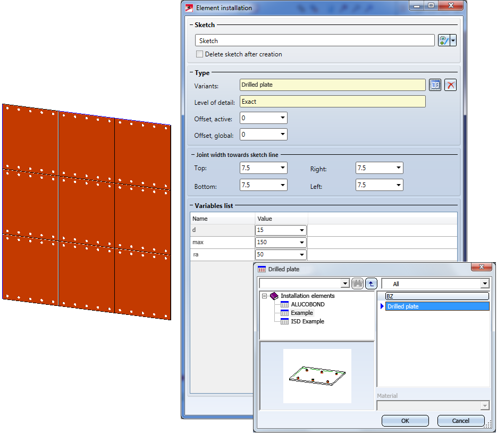The height and width of the screenshot is (433, 497).
Task: Click the Installation elements book icon
Action: [274, 296]
